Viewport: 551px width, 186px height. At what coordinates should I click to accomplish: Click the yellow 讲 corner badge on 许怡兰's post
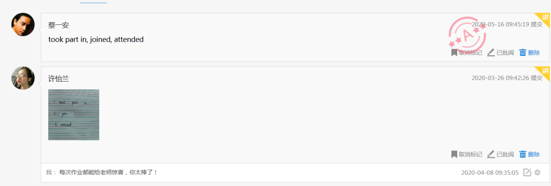click(545, 71)
